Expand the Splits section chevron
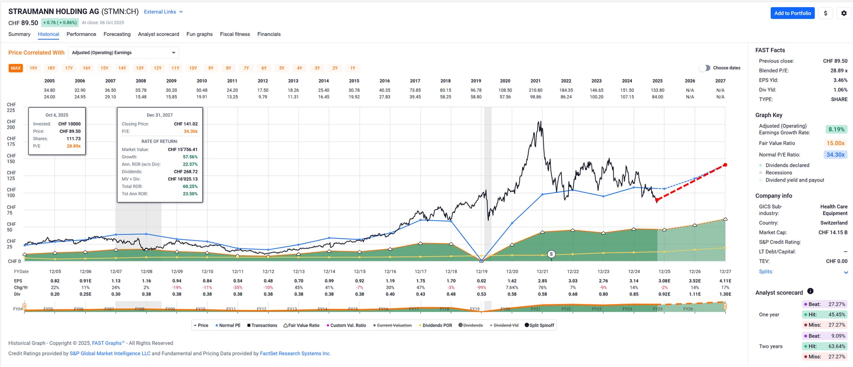Viewport: 853px width, 367px height. [845, 272]
